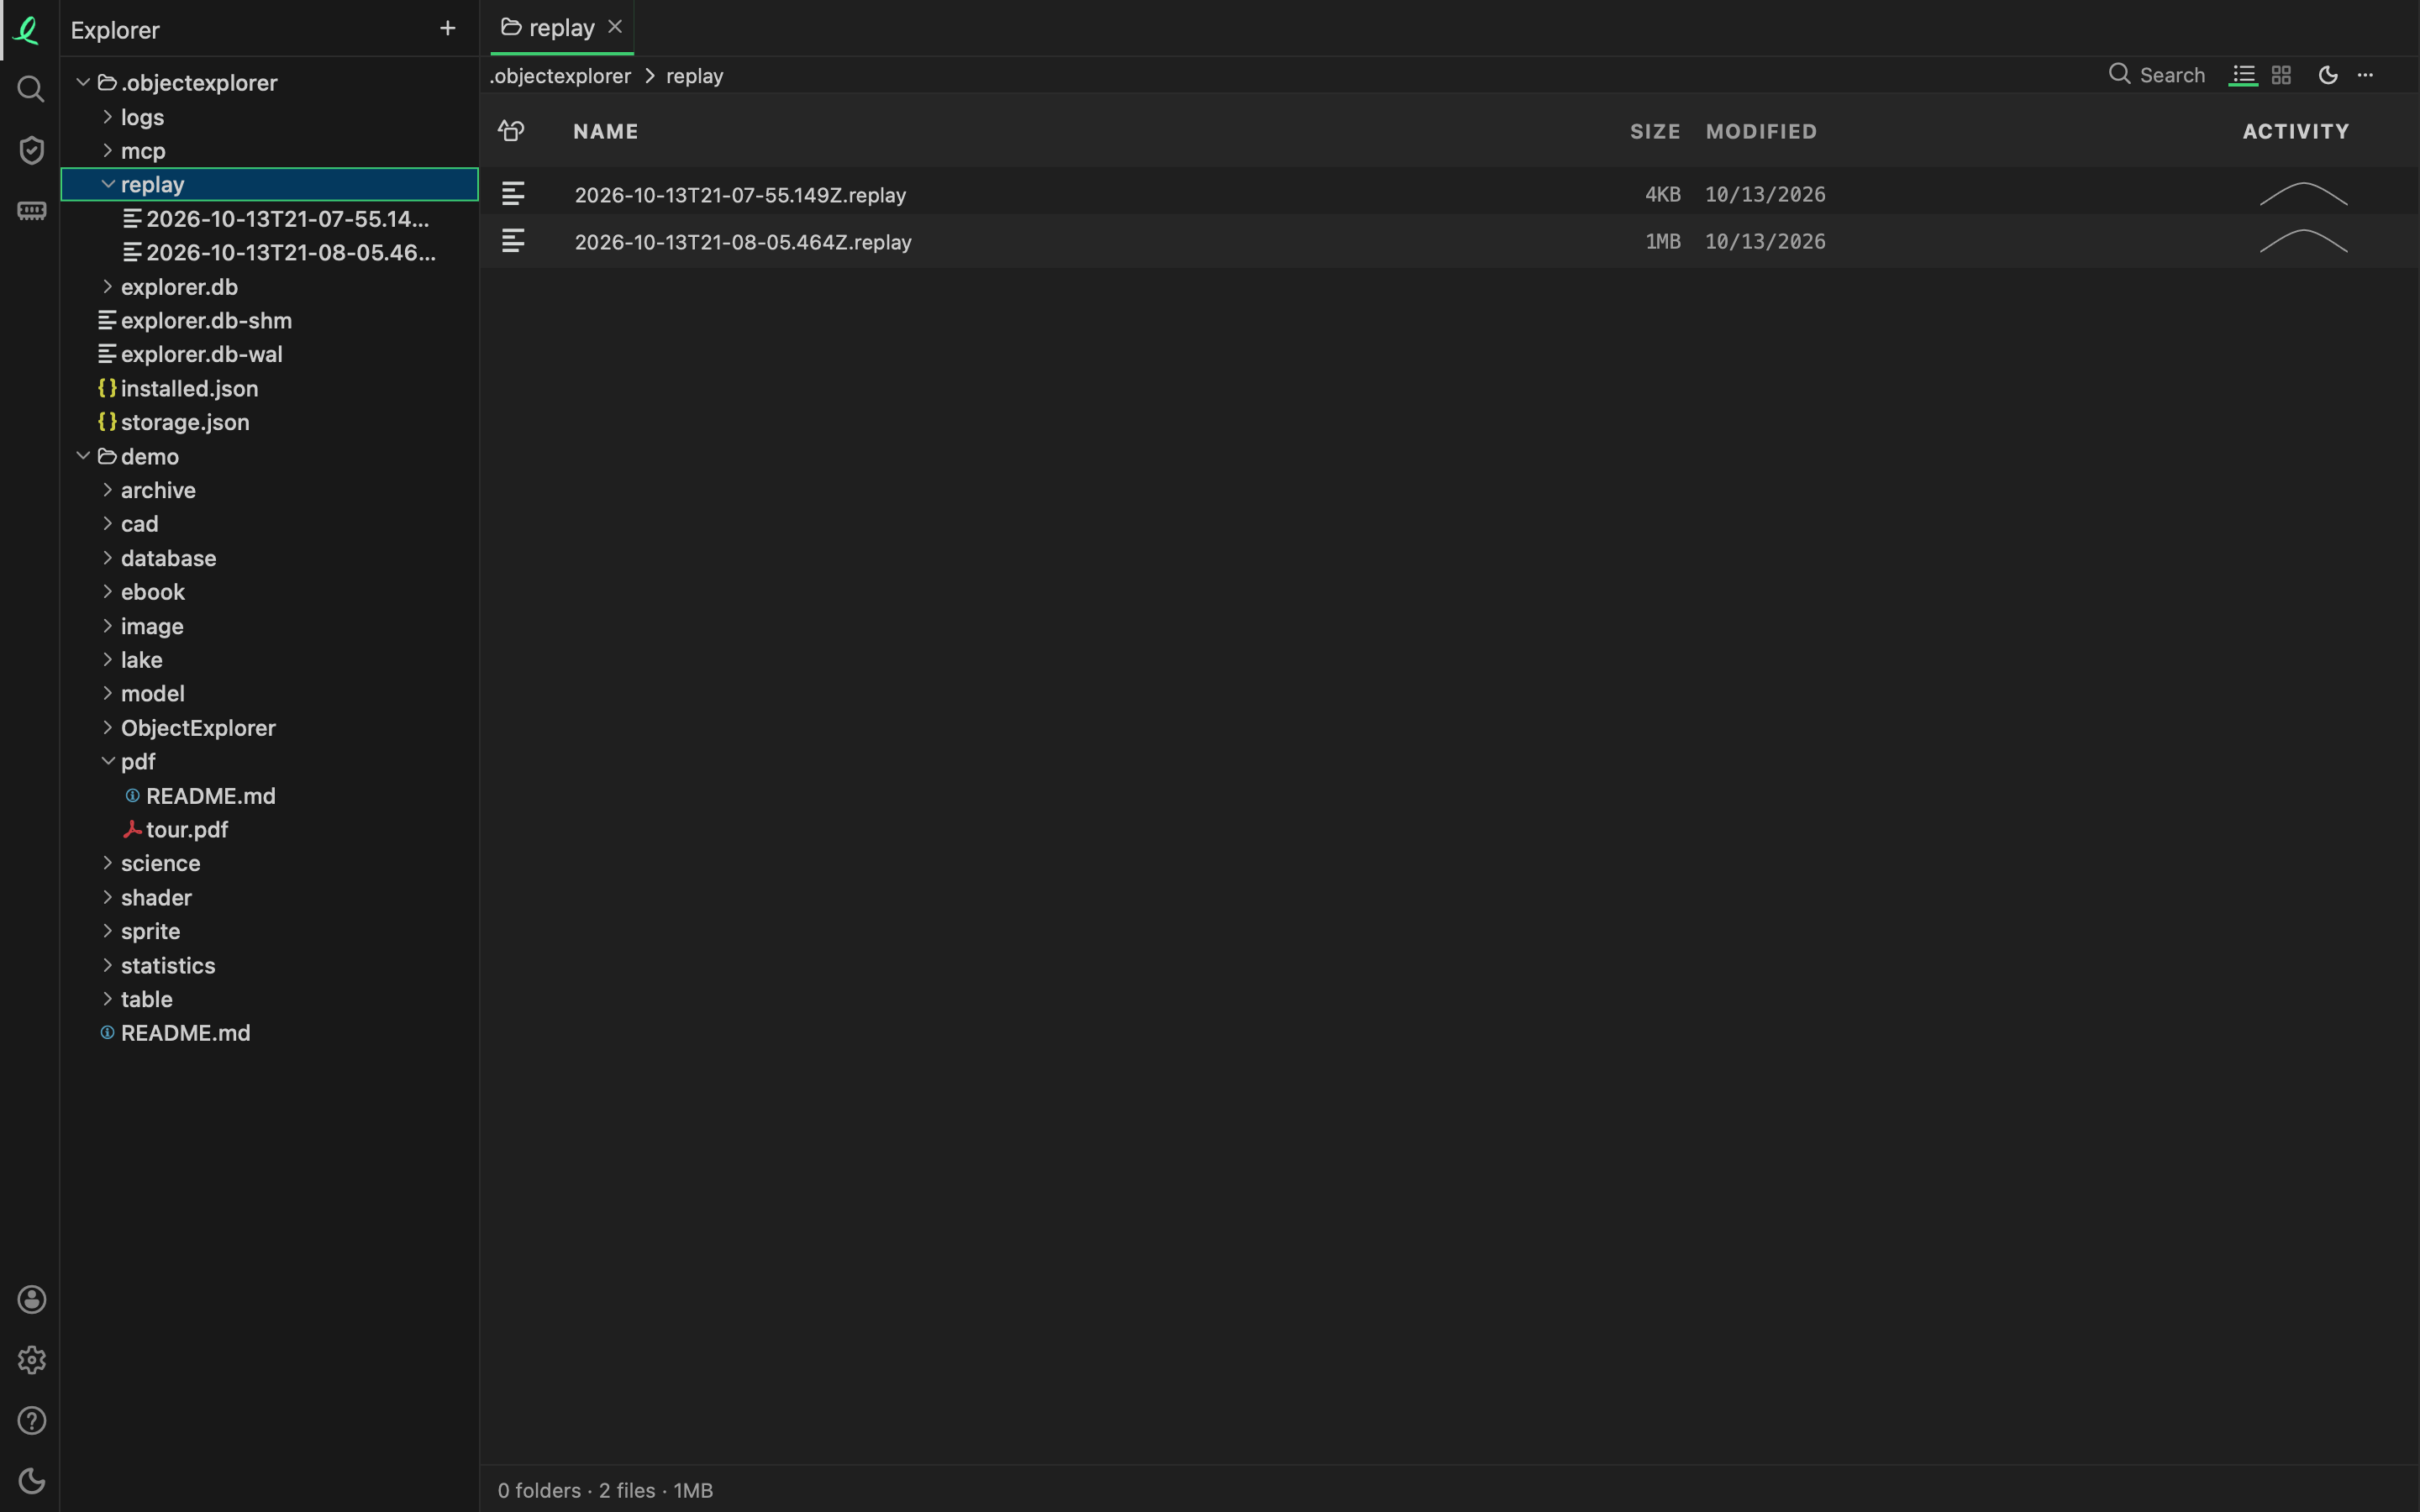Image resolution: width=2420 pixels, height=1512 pixels.
Task: Toggle dark mode moon icon in sidebar
Action: coord(31,1481)
